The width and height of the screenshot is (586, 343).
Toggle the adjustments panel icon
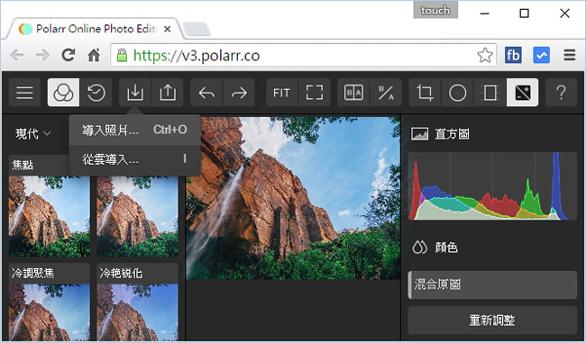(523, 93)
